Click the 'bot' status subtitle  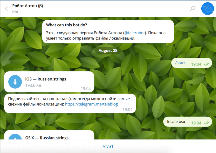(15, 12)
